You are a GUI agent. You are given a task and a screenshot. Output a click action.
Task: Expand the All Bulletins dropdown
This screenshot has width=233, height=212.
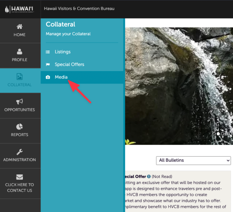[x=193, y=161]
